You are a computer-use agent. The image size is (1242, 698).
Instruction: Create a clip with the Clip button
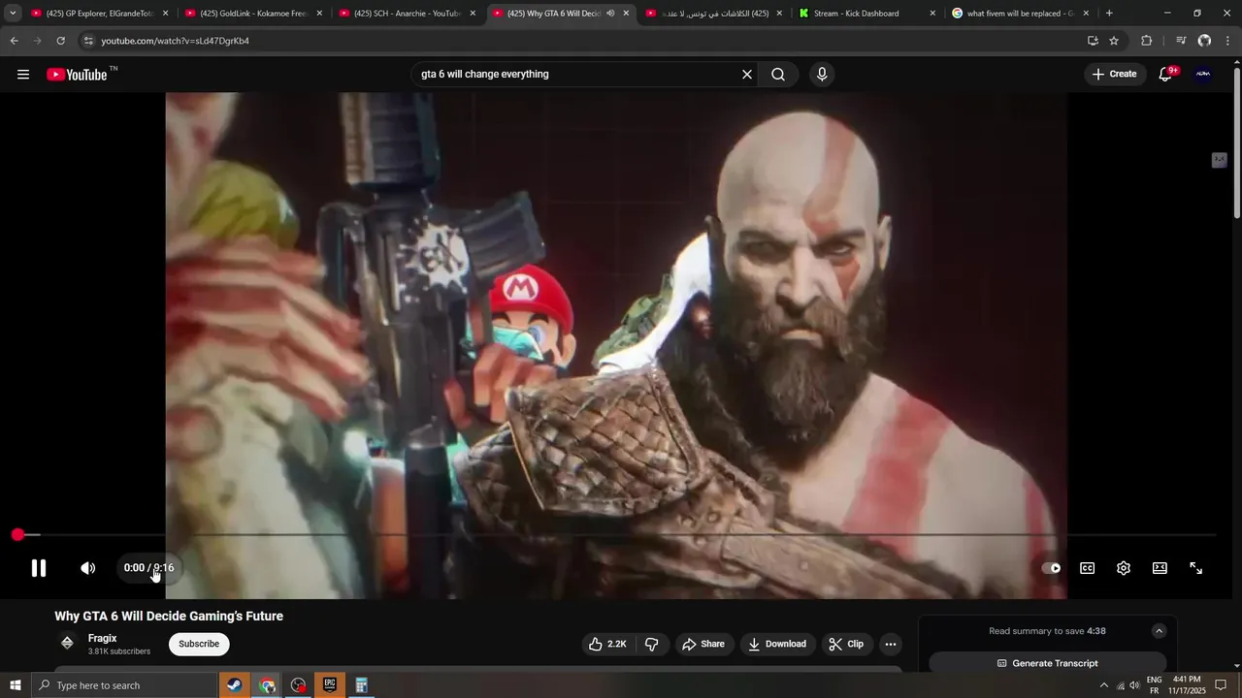click(846, 644)
